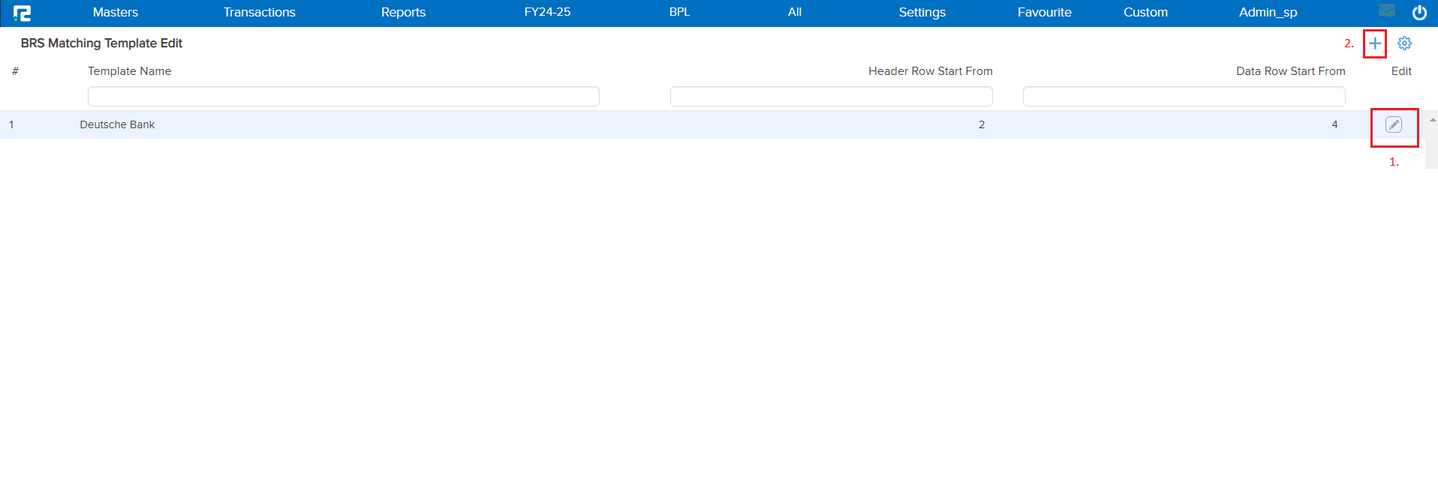1438x486 pixels.
Task: Open the Reports menu
Action: tap(403, 13)
